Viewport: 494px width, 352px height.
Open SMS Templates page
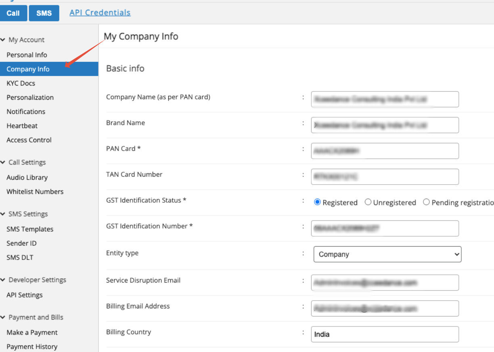click(x=30, y=229)
